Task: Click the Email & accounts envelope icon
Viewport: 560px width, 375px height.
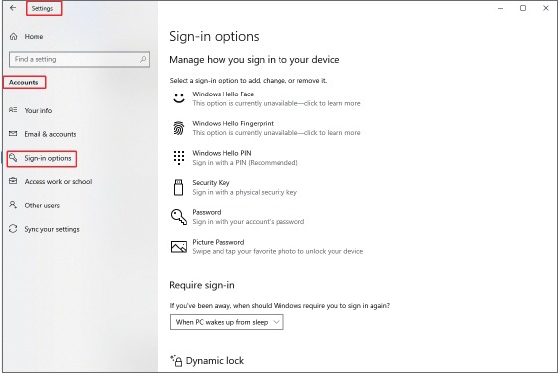Action: 13,134
